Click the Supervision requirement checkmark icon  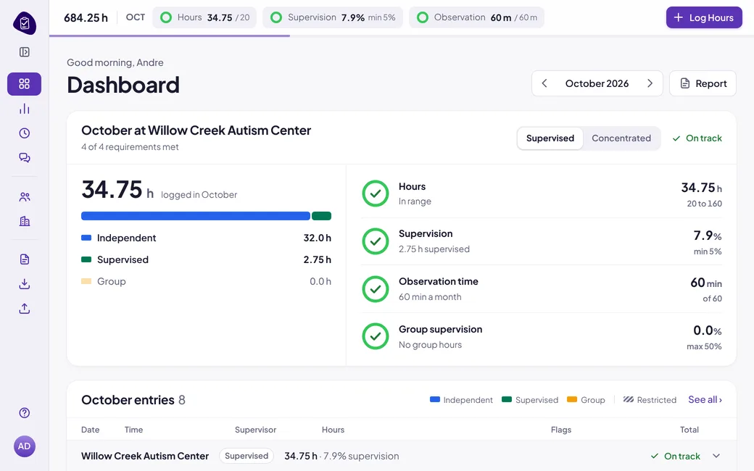coord(376,241)
